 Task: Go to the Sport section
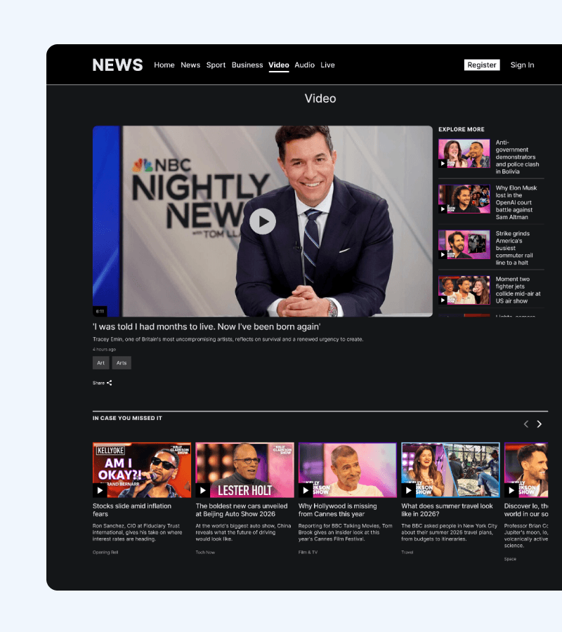point(216,65)
